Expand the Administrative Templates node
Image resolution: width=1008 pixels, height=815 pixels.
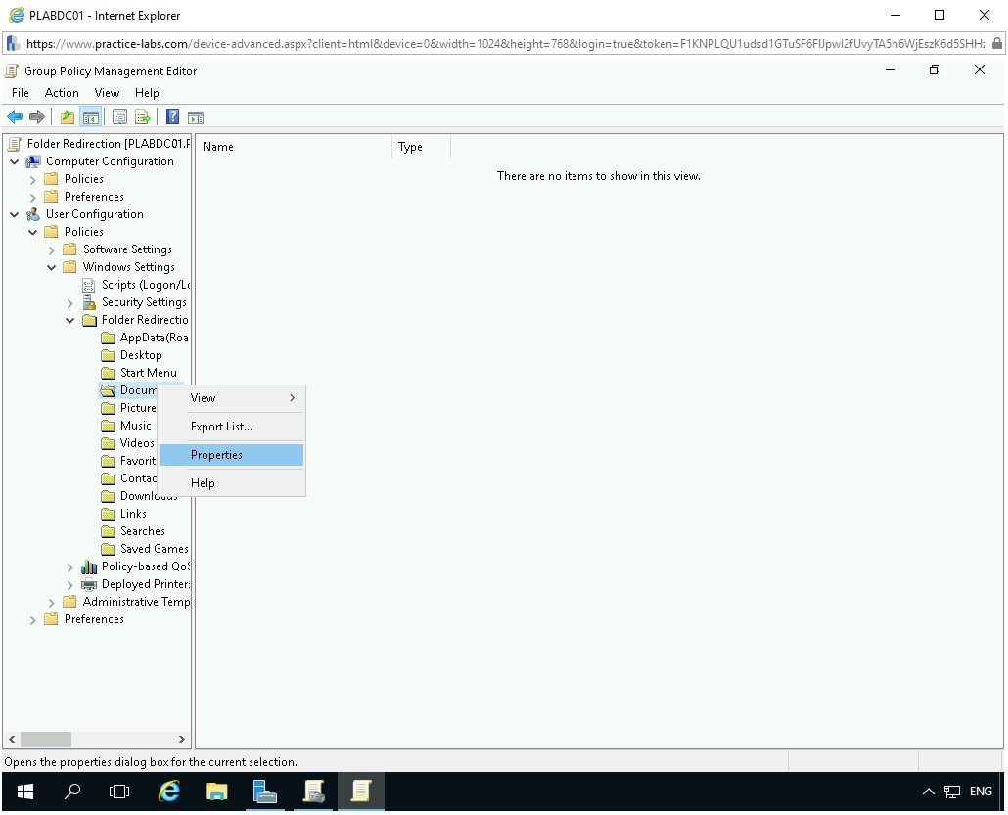pos(52,603)
